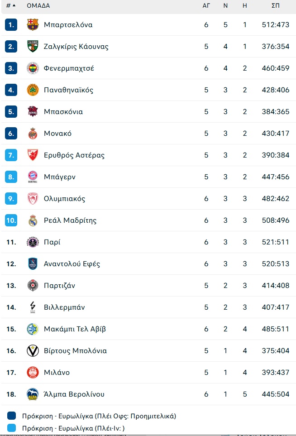Click the light blue Play-In legend swatch
This screenshot has height=436, width=296.
coord(11,428)
